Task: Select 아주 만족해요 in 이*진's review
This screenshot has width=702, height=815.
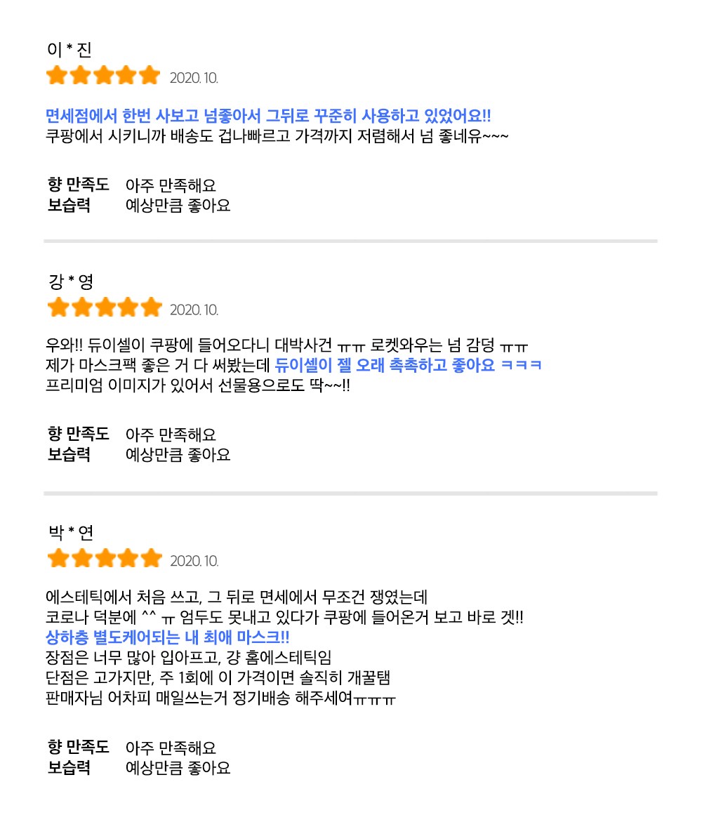Action: 171,186
